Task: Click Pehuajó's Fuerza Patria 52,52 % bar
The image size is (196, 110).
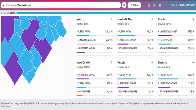Action: [135, 79]
